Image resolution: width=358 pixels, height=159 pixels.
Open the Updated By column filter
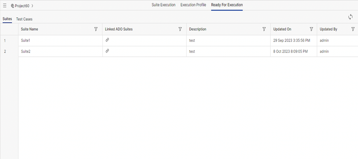[x=353, y=29]
